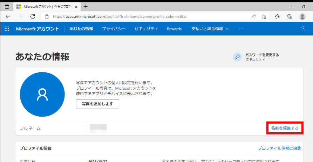The height and width of the screenshot is (162, 313).
Task: Click the 名前を編集する link
Action: [x=285, y=128]
